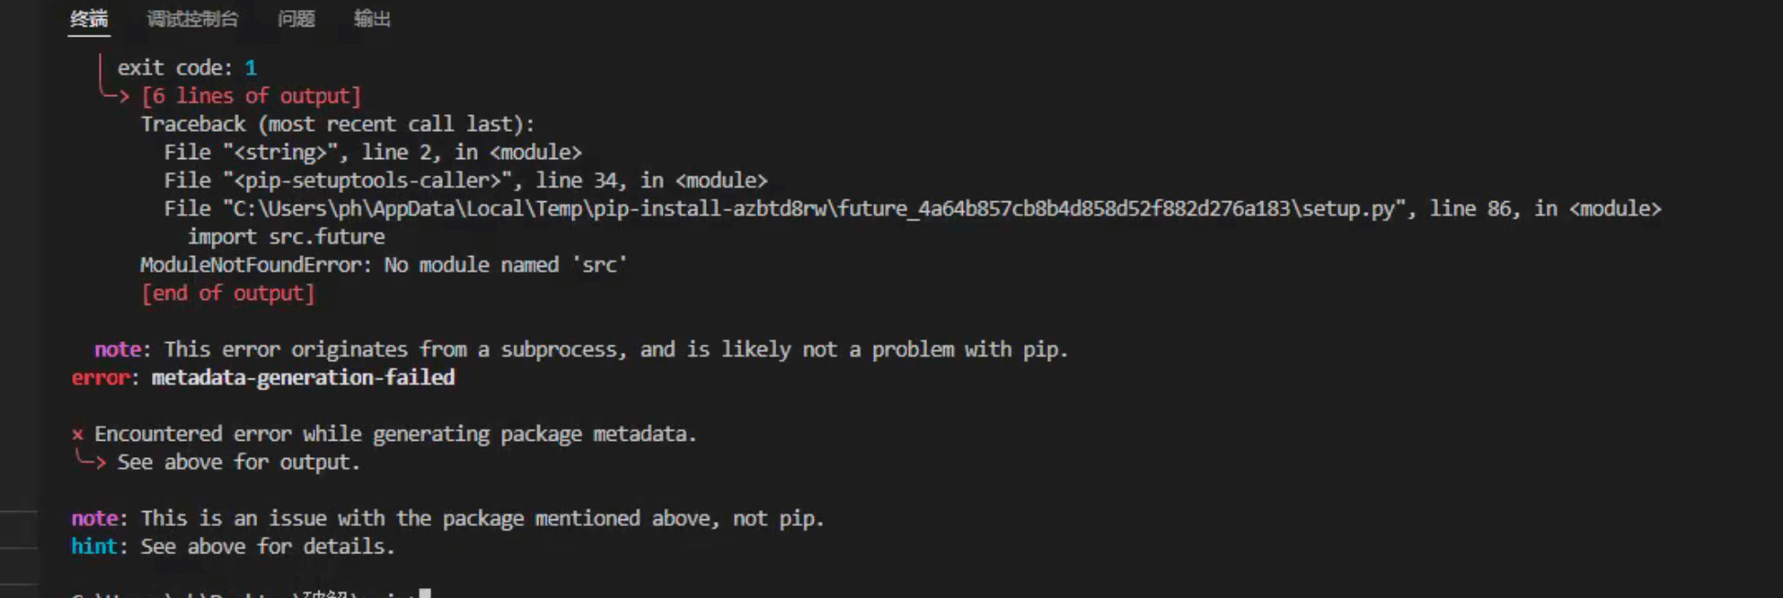Open the setup.py file path link
This screenshot has width=1783, height=598.
(x=814, y=208)
